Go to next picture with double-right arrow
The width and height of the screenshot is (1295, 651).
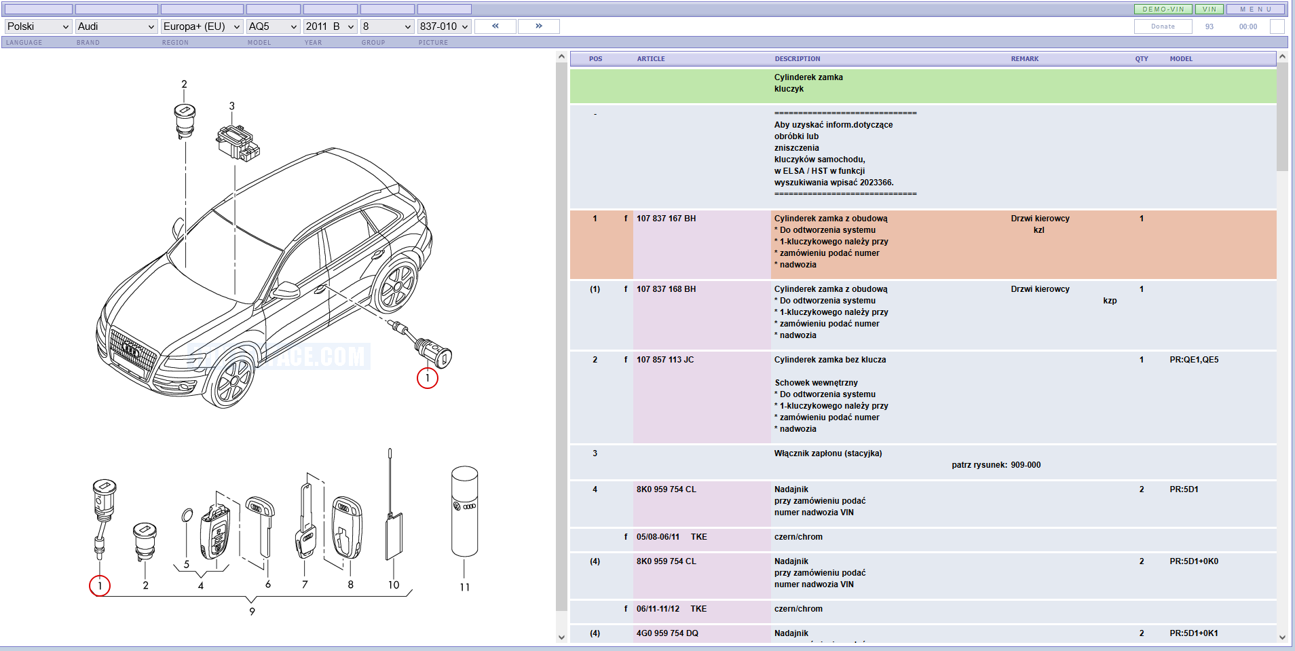pyautogui.click(x=539, y=26)
